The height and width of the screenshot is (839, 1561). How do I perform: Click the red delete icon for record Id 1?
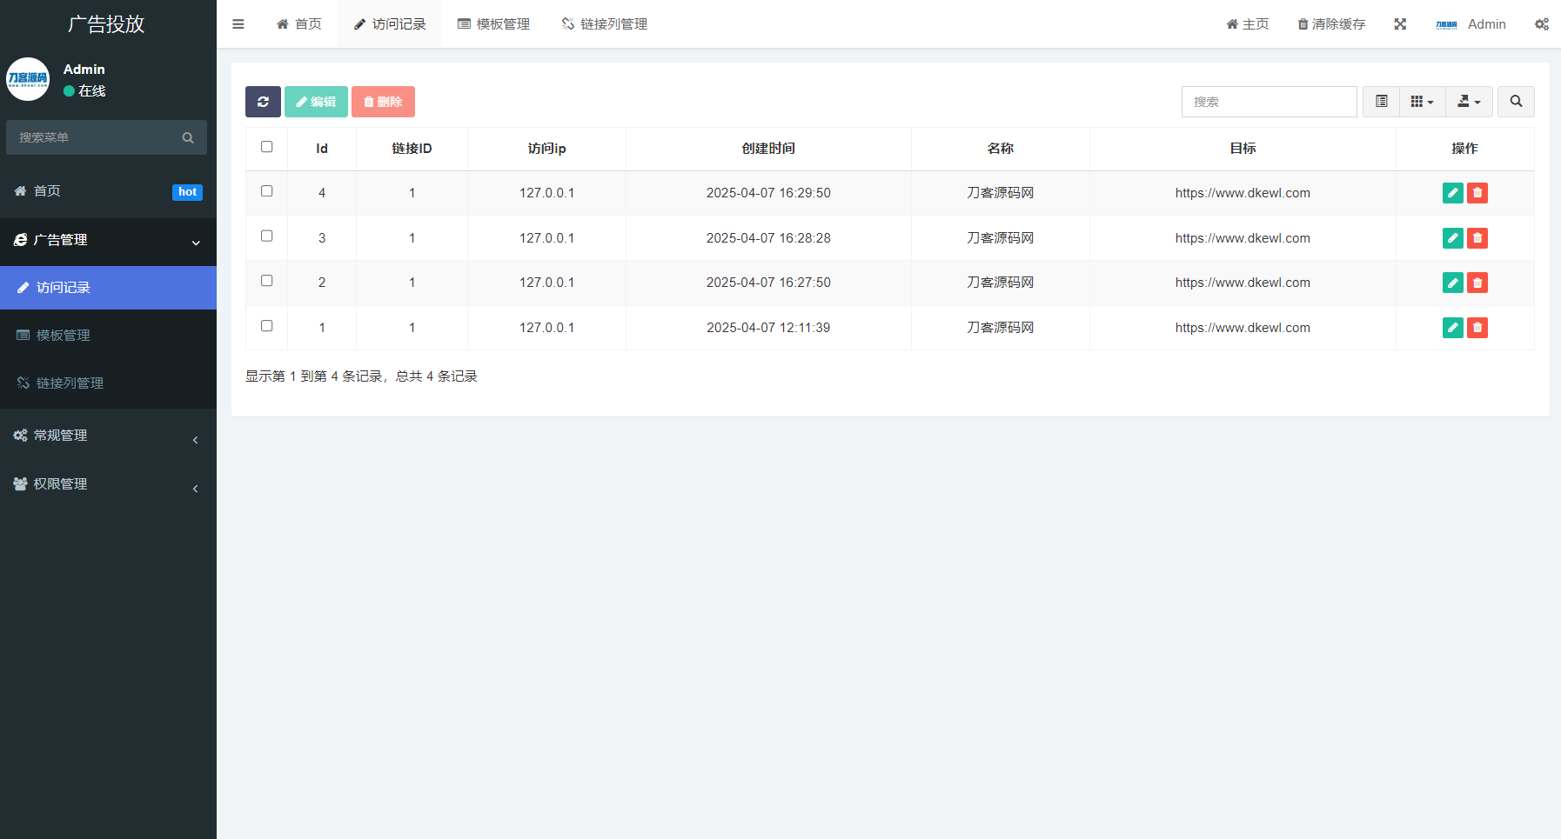click(1477, 328)
